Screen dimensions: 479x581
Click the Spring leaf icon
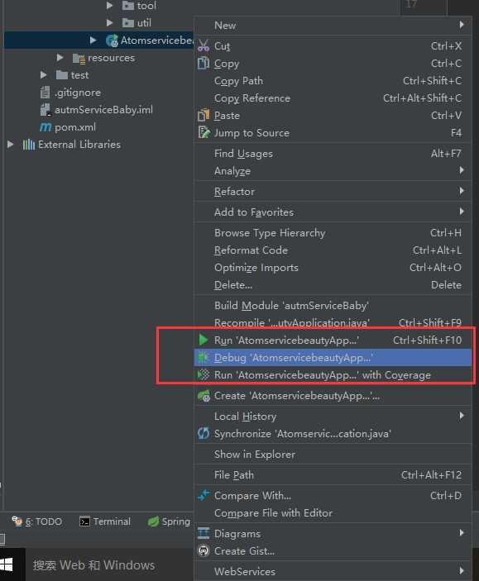click(153, 521)
